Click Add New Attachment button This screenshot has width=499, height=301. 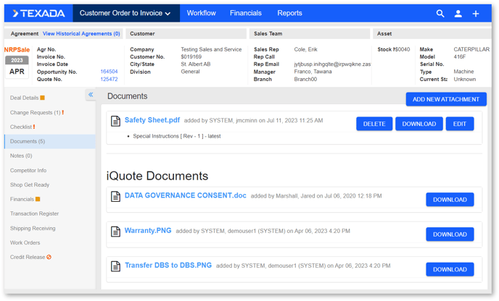(445, 99)
